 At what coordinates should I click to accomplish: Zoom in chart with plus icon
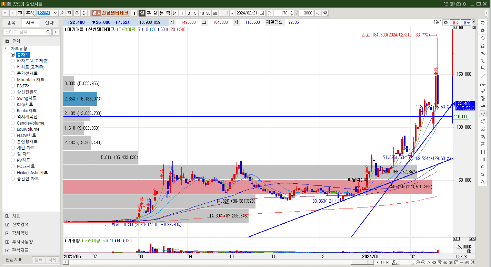point(423,263)
